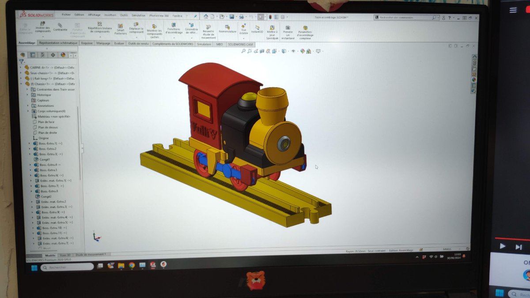Click Insérer des composants tool
Screen dimensions: 530x298
[43, 28]
